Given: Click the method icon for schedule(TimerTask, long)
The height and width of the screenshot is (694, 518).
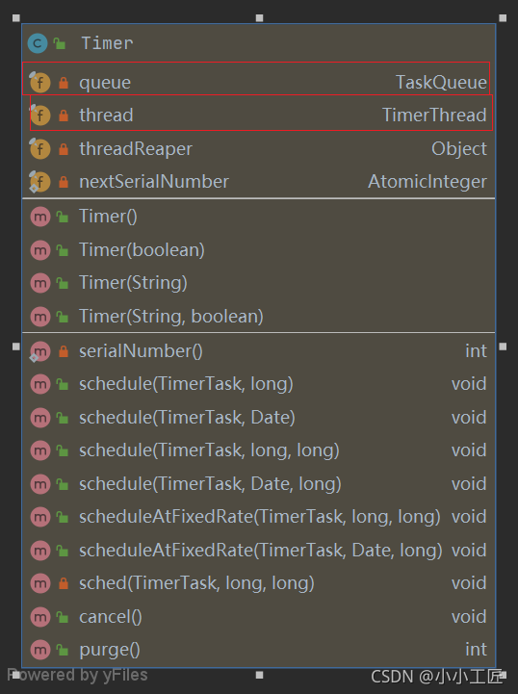Looking at the screenshot, I should point(40,384).
